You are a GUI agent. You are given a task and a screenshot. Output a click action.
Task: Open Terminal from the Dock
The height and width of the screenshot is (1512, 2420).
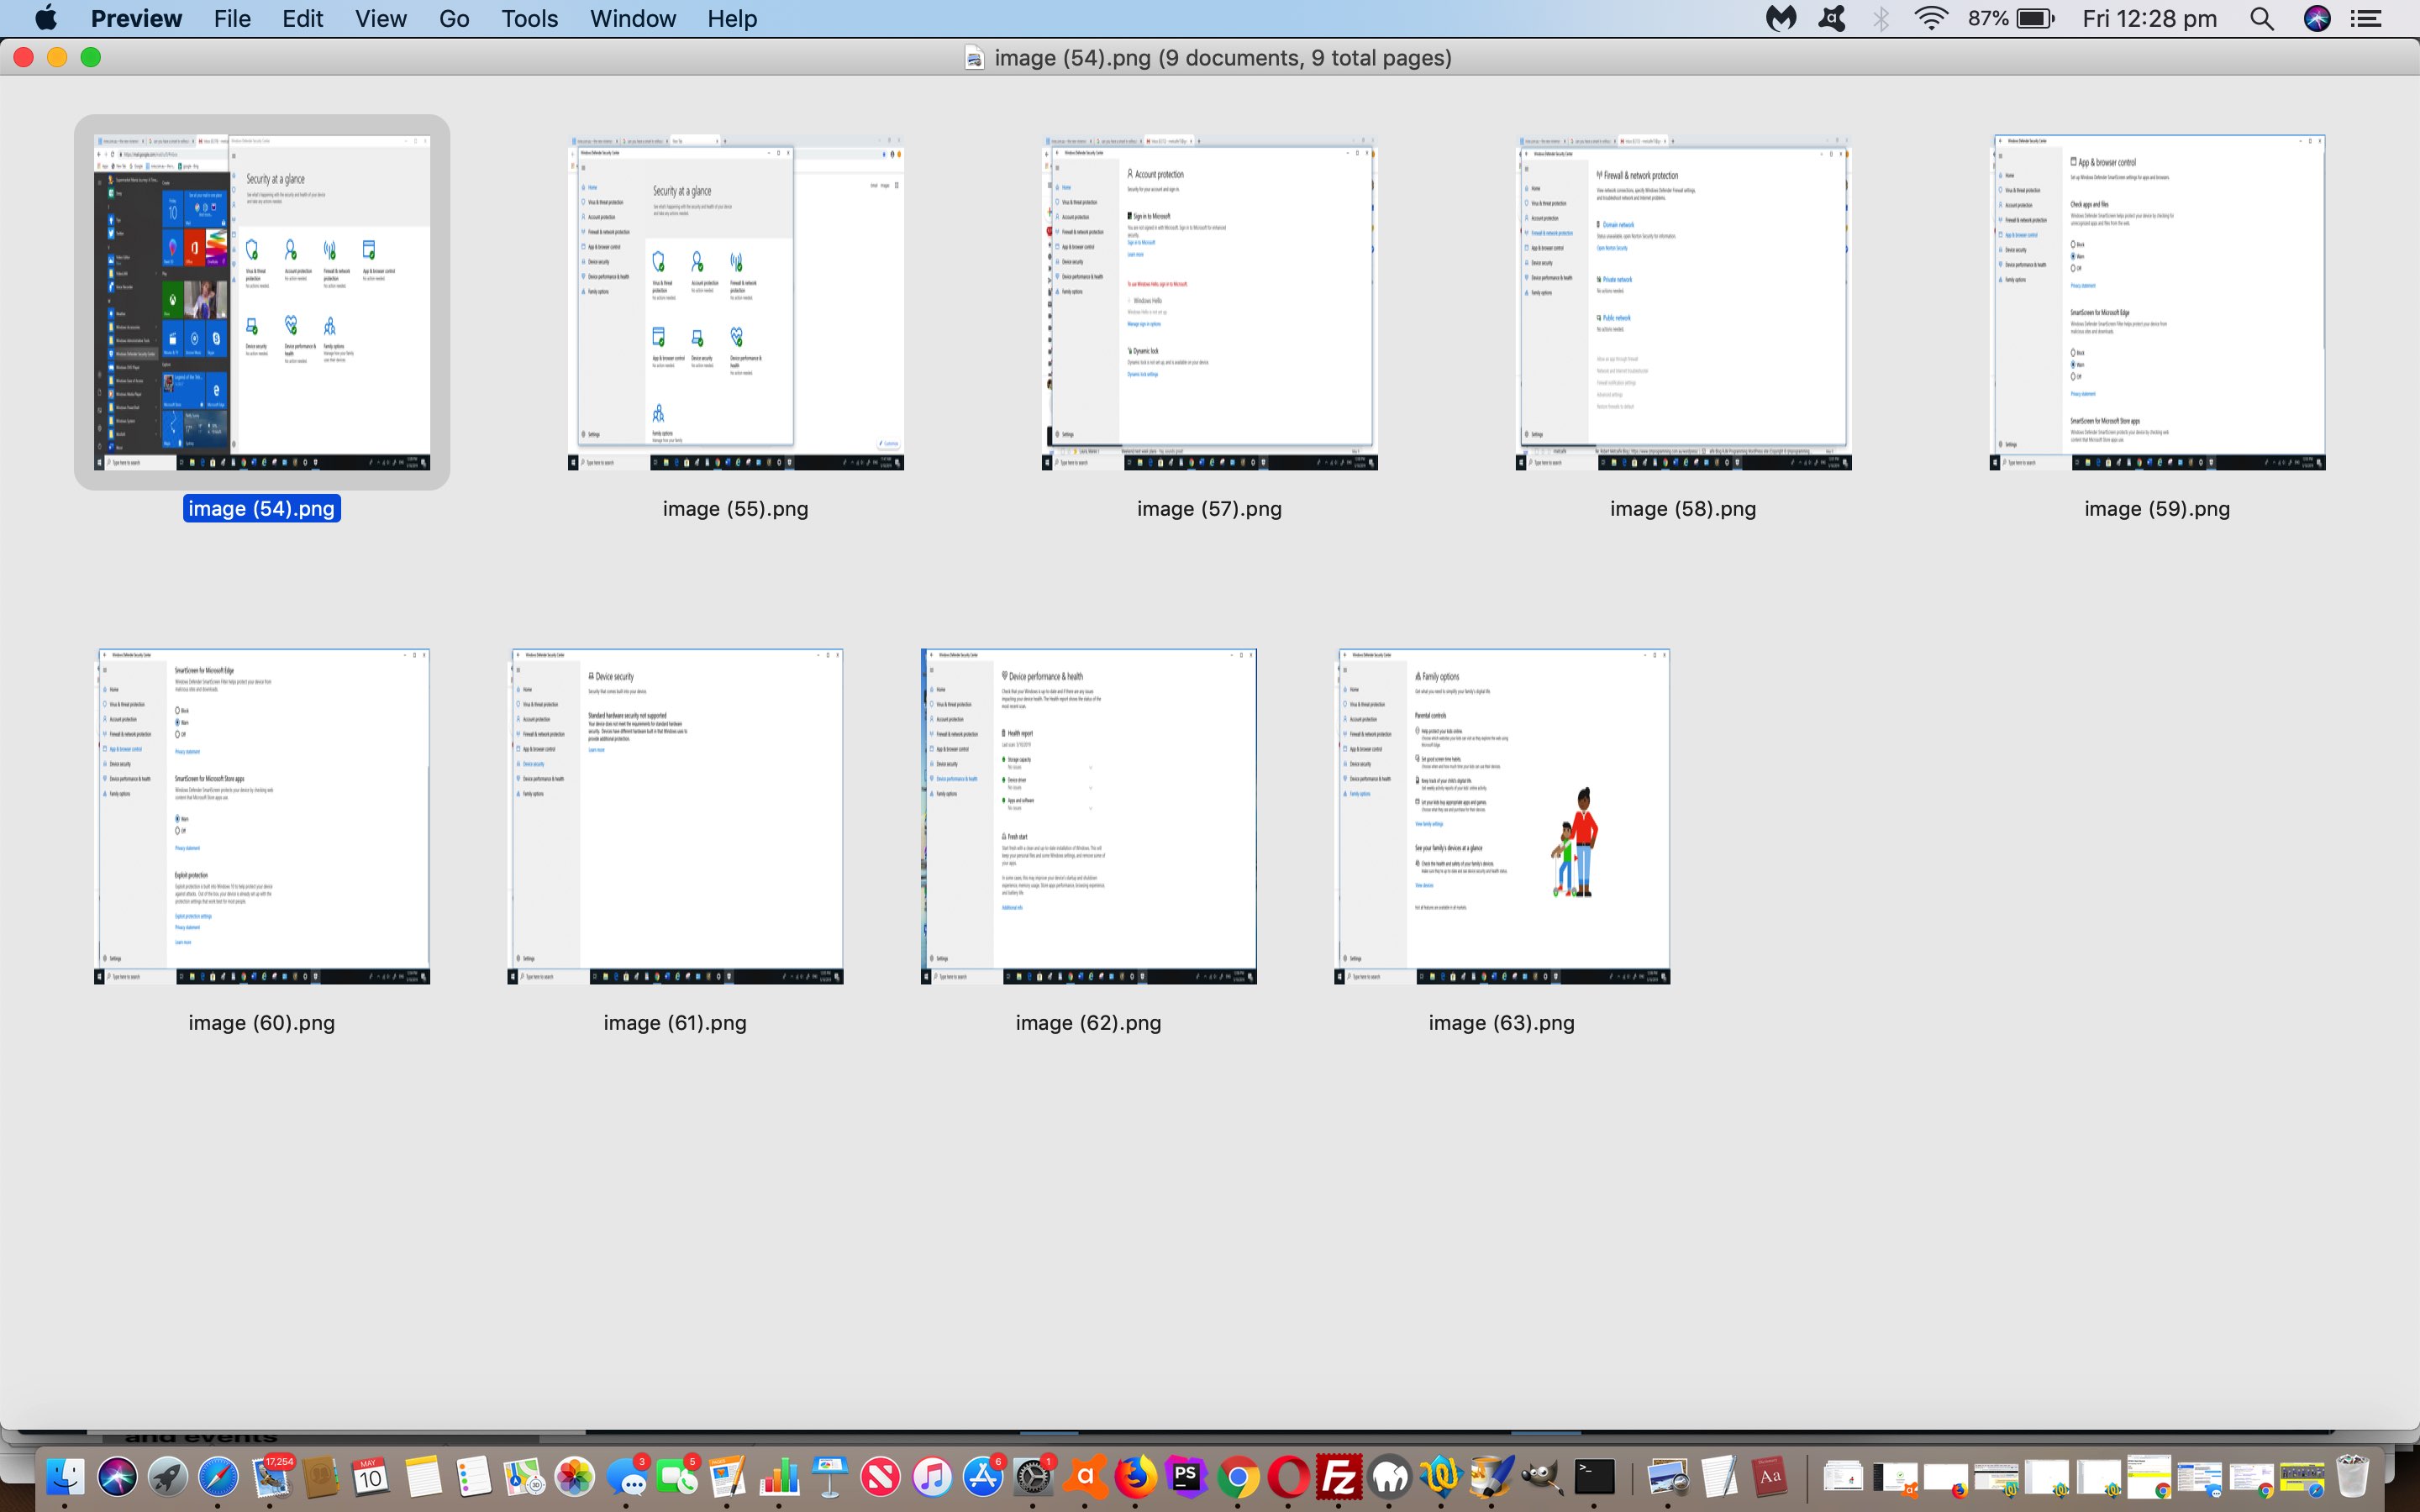(1593, 1477)
